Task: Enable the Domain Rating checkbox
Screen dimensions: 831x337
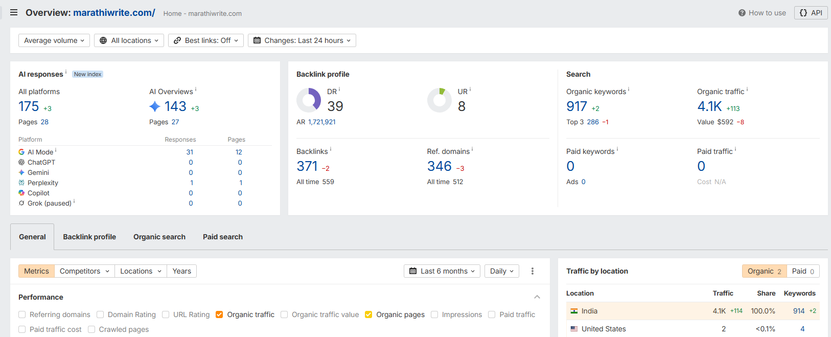Action: 100,314
